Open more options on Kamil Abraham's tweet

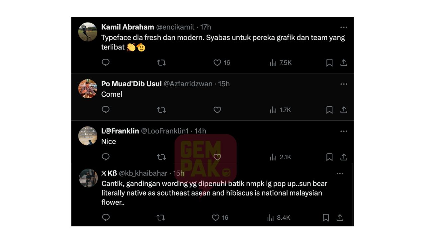344,28
